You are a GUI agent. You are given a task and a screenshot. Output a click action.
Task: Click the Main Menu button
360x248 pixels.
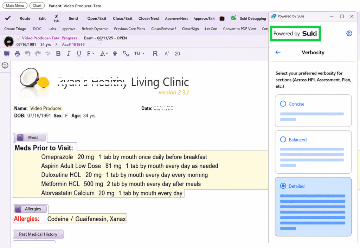[15, 6]
